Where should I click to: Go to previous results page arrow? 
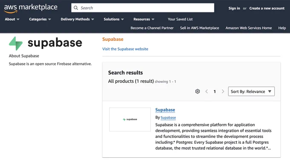(206, 91)
